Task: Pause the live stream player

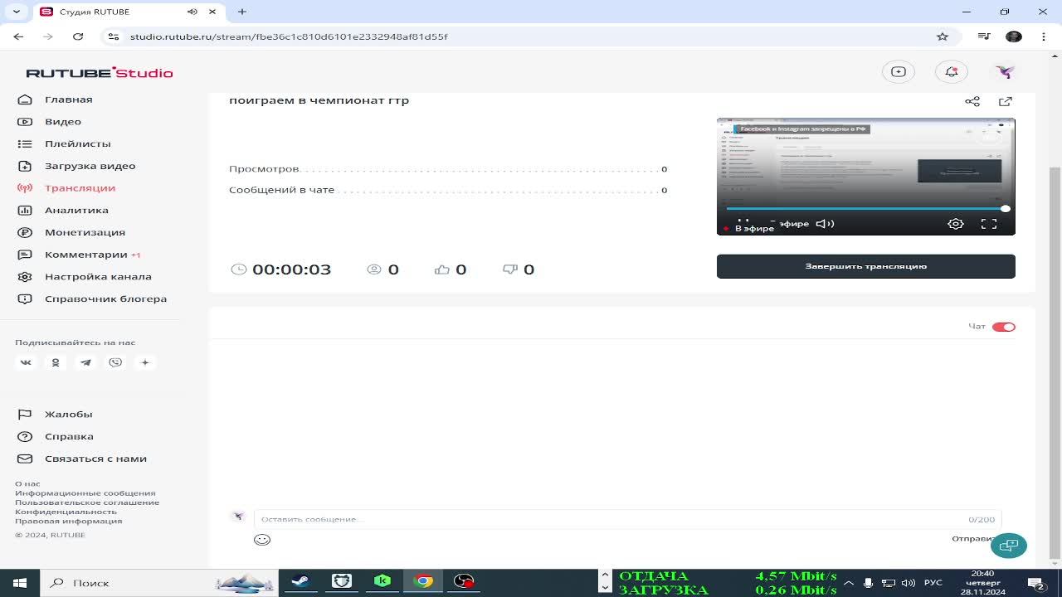Action: (x=743, y=222)
